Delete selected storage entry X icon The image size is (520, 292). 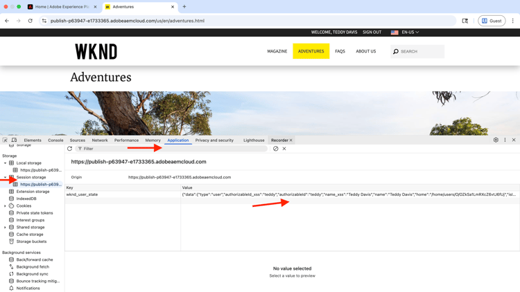click(x=284, y=149)
